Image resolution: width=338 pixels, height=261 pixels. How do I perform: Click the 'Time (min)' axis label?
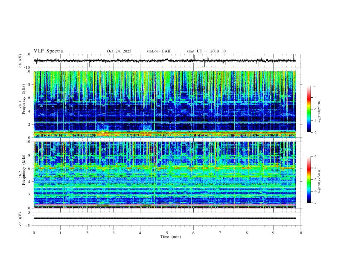tap(171, 237)
